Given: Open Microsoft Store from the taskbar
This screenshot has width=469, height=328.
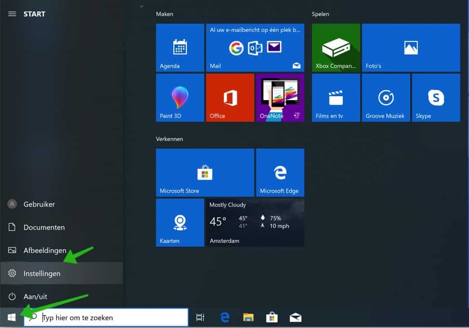Looking at the screenshot, I should click(272, 317).
